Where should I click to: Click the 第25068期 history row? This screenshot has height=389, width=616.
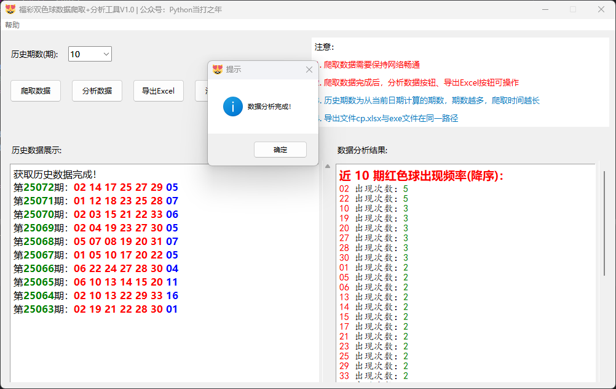coord(96,241)
